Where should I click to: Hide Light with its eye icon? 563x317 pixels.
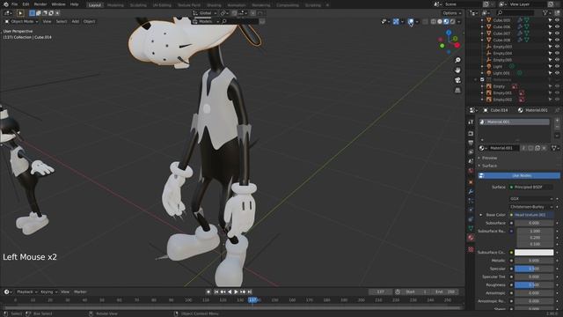tap(557, 67)
